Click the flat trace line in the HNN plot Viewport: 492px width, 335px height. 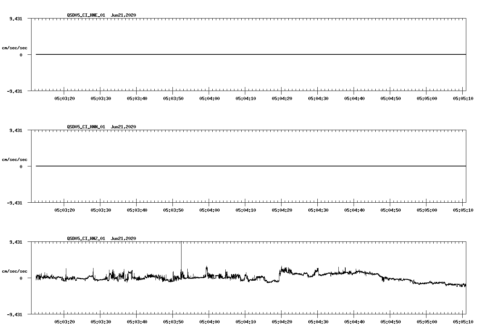(251, 166)
